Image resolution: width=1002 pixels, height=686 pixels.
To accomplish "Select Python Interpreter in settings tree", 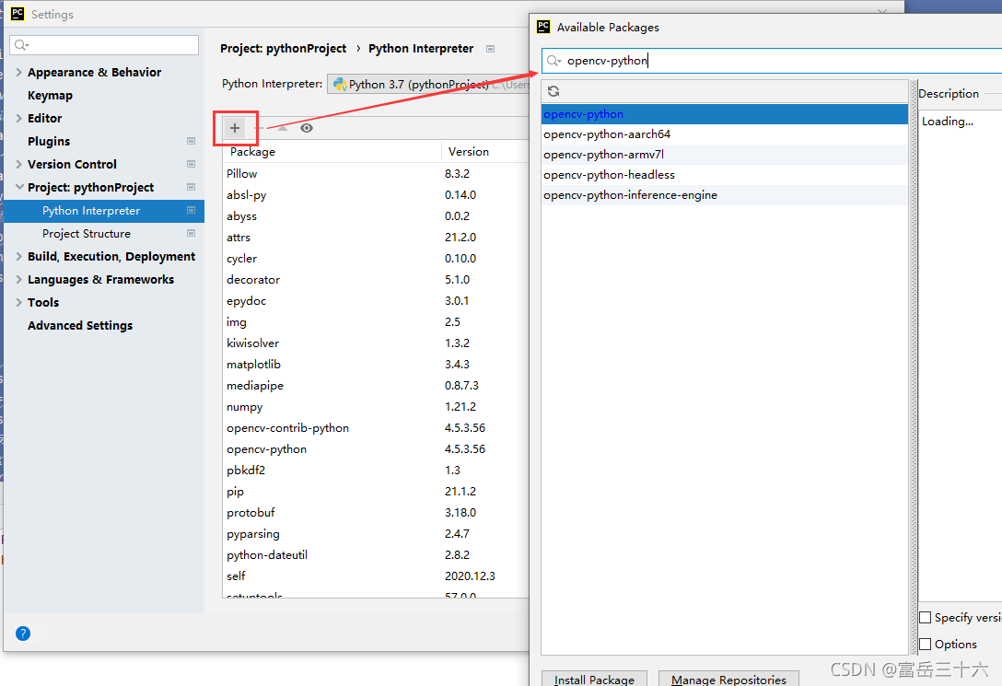I will [x=104, y=211].
